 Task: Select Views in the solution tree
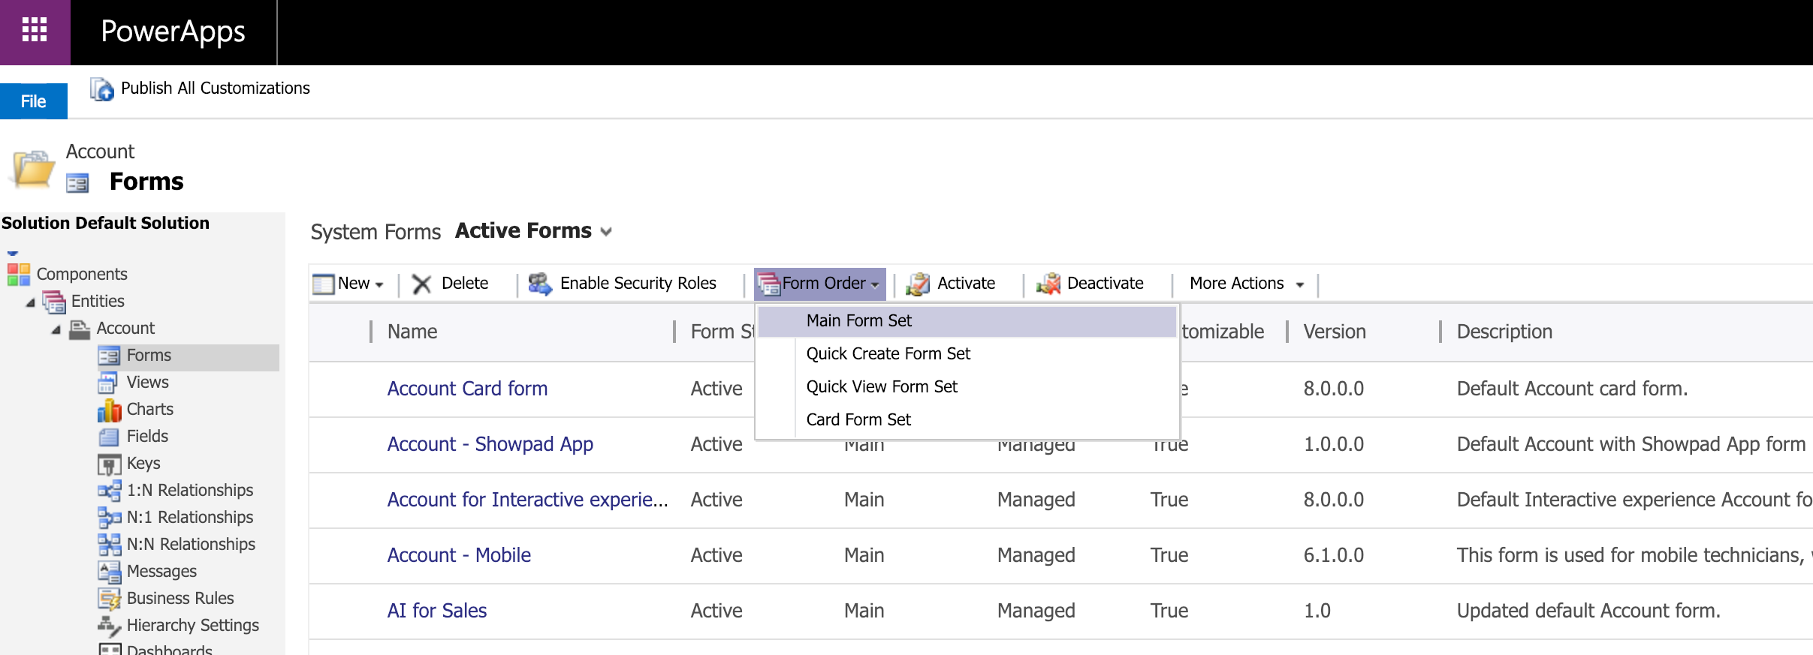(148, 383)
